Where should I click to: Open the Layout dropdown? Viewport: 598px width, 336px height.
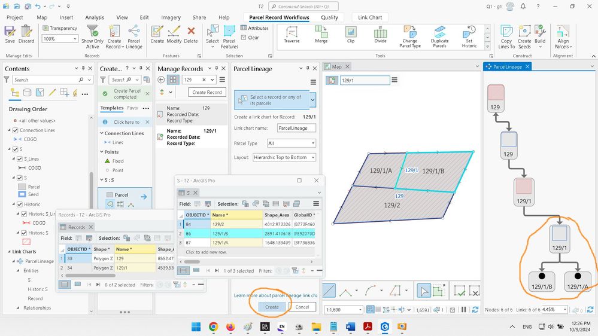pos(312,157)
